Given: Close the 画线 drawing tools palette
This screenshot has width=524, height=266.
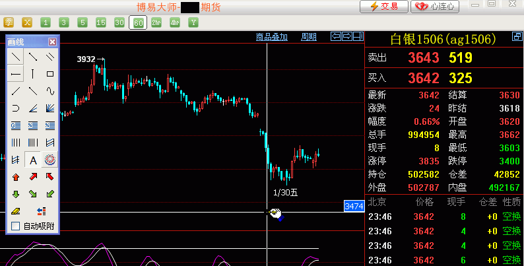Looking at the screenshot, I should 53,42.
